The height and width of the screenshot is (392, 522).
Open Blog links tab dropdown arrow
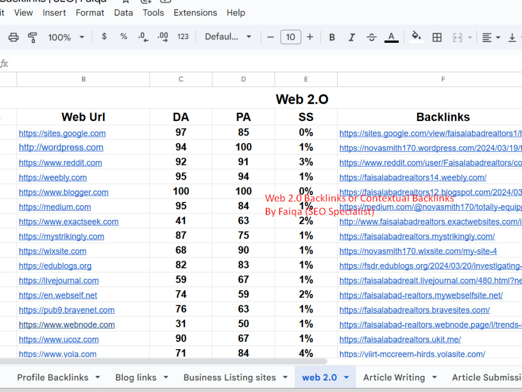pyautogui.click(x=166, y=377)
